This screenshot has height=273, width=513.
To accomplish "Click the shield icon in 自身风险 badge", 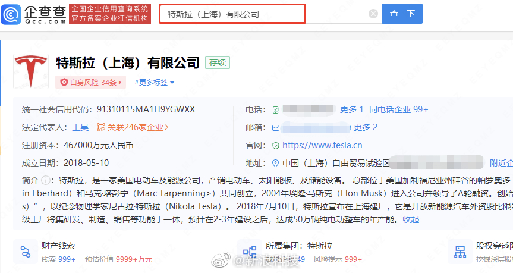I will (x=64, y=82).
